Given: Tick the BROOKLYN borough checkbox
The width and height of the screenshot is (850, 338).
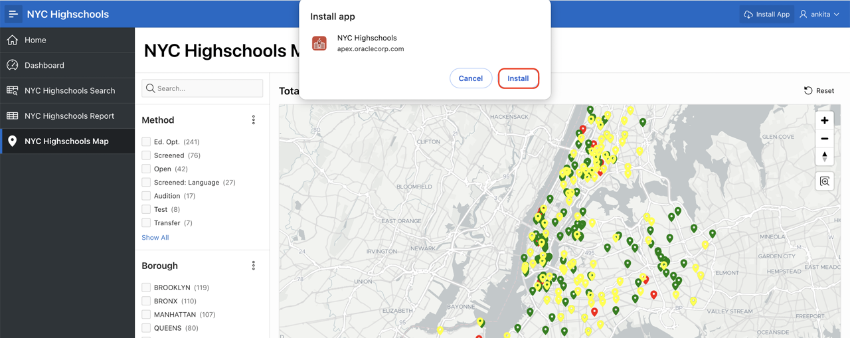Looking at the screenshot, I should (146, 288).
